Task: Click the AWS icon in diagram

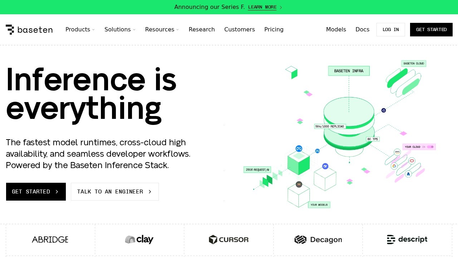Action: (x=397, y=152)
